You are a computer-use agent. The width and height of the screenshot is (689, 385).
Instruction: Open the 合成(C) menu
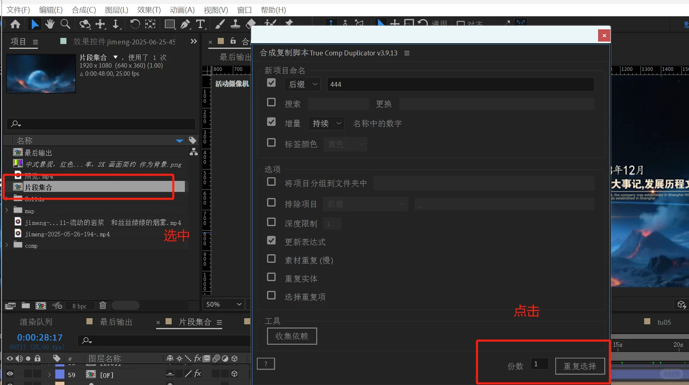coord(83,9)
